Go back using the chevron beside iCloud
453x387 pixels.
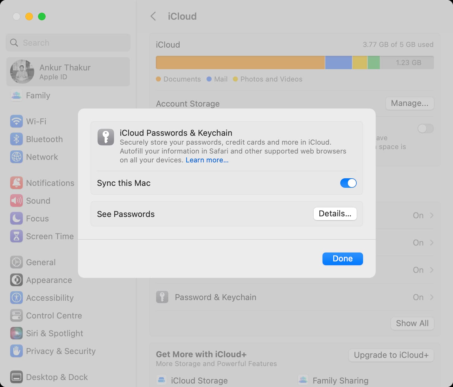tap(153, 16)
